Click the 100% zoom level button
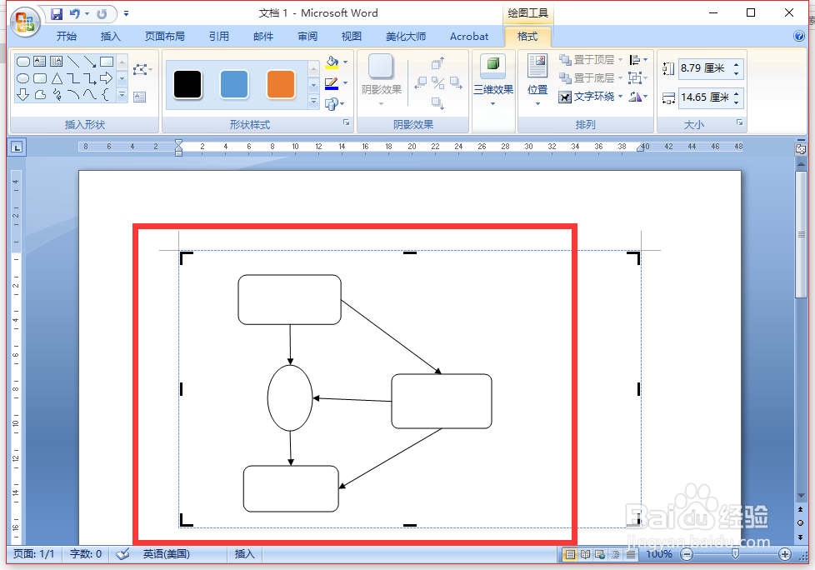 tap(657, 553)
